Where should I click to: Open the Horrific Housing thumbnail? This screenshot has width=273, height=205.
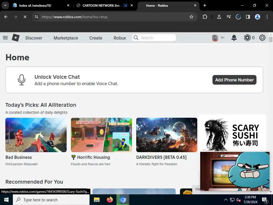tap(101, 135)
